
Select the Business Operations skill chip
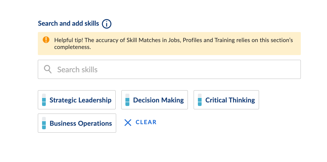(x=77, y=123)
